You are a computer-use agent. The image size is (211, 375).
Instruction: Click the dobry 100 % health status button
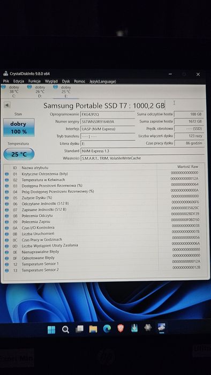coord(19,127)
